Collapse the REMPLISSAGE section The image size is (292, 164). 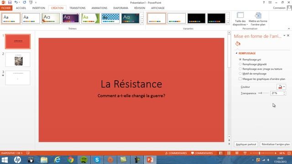tap(236, 53)
